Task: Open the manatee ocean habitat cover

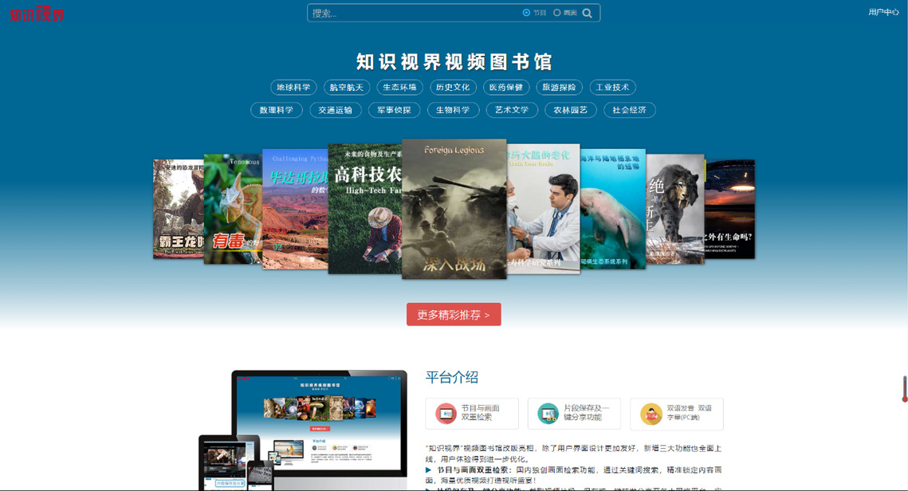Action: coord(613,209)
